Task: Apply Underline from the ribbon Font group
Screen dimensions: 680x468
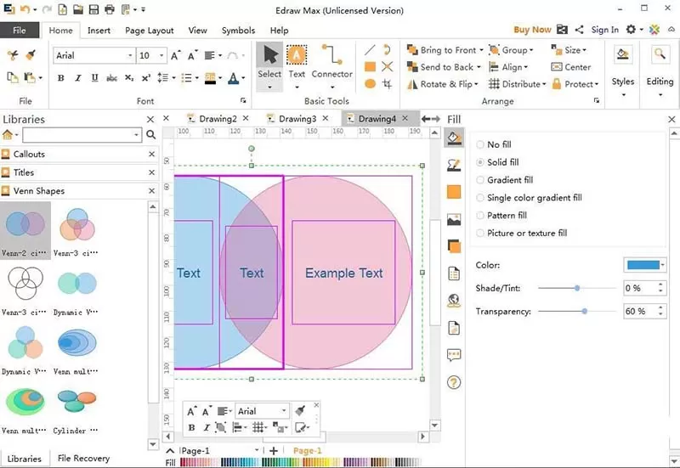Action: point(94,78)
